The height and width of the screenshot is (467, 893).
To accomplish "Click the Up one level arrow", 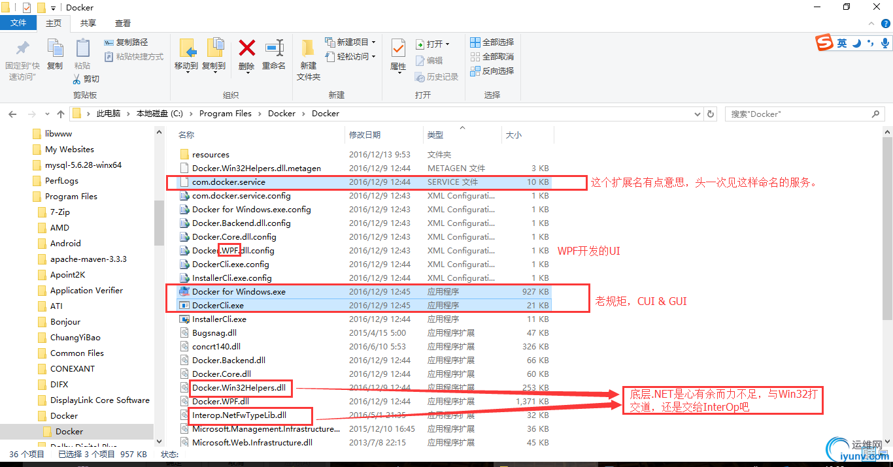I will point(60,114).
